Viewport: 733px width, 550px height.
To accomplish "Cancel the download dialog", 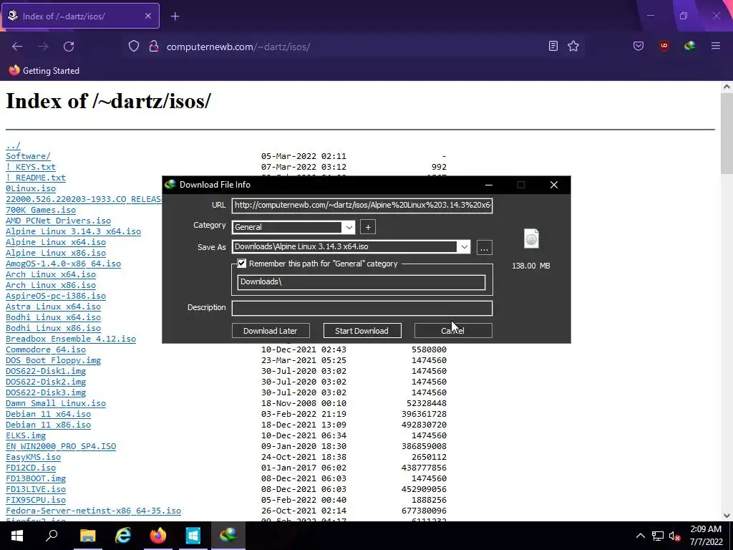I will click(x=453, y=331).
